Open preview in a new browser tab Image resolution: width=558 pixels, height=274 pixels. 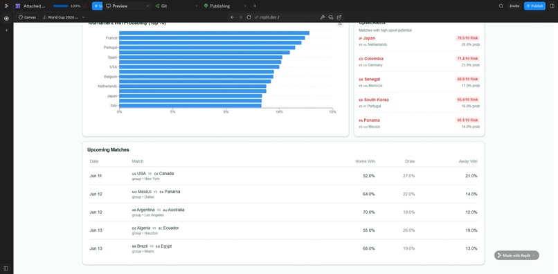tap(339, 17)
